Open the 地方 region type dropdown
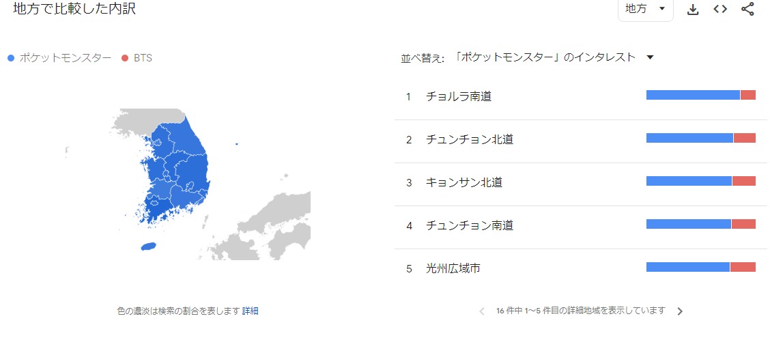Screen dimensions: 770x338 (645, 9)
